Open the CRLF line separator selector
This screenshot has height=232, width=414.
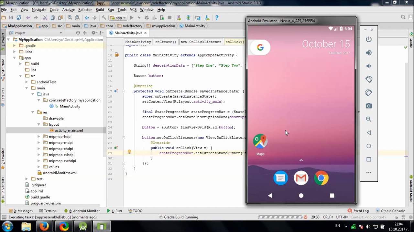pos(328,217)
